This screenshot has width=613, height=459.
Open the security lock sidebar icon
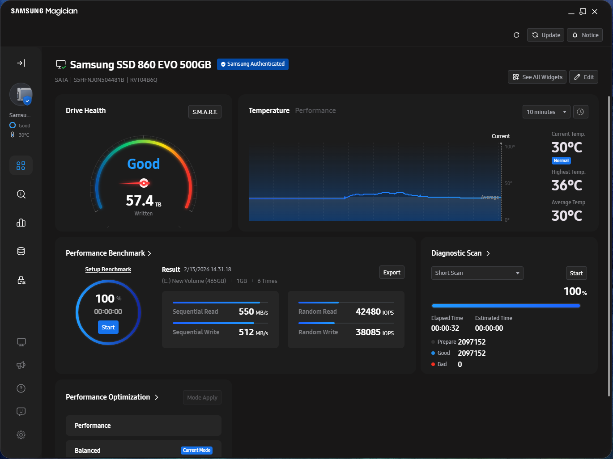pos(21,280)
